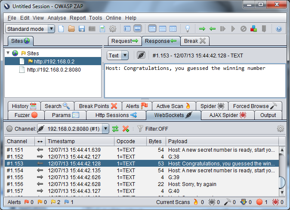The width and height of the screenshot is (290, 210).
Task: Open the Break Points tab
Action: (x=98, y=106)
